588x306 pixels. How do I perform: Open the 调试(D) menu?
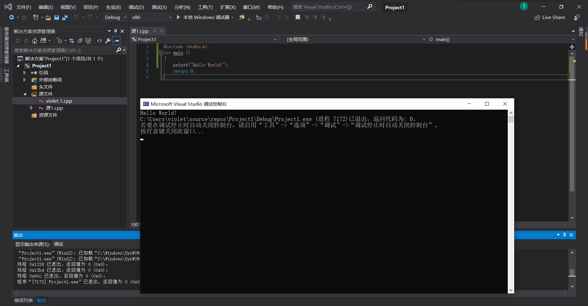pyautogui.click(x=136, y=7)
